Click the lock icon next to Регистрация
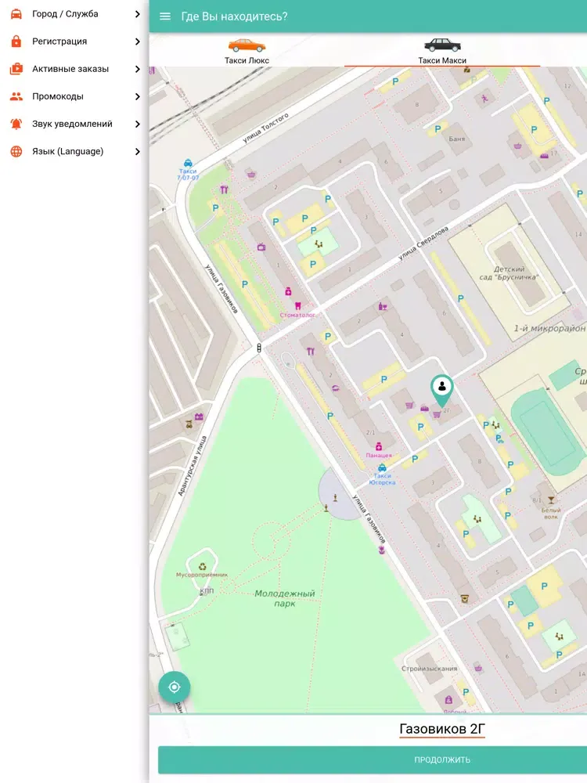Screen dimensions: 587x783 pos(16,41)
